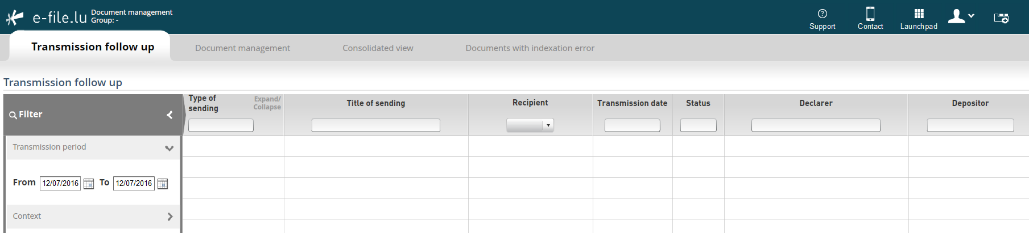Image resolution: width=1029 pixels, height=233 pixels.
Task: Sort by Transmission date column header
Action: [632, 103]
